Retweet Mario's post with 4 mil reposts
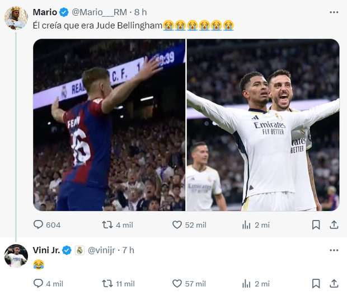The height and width of the screenshot is (294, 347). tap(107, 225)
